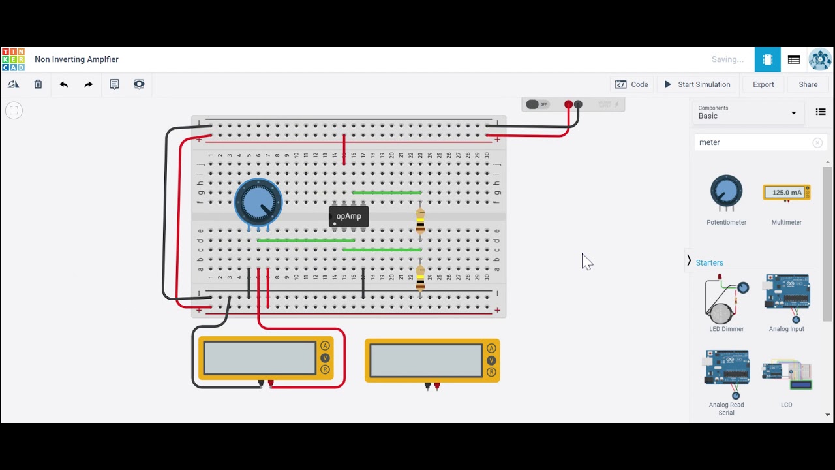Select the opAmp chip on breadboard

coord(349,216)
